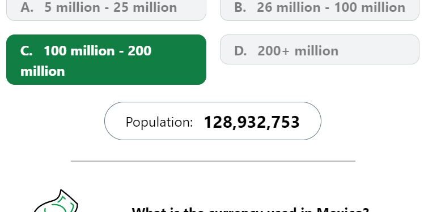Click the money bill icon

[x=56, y=201]
